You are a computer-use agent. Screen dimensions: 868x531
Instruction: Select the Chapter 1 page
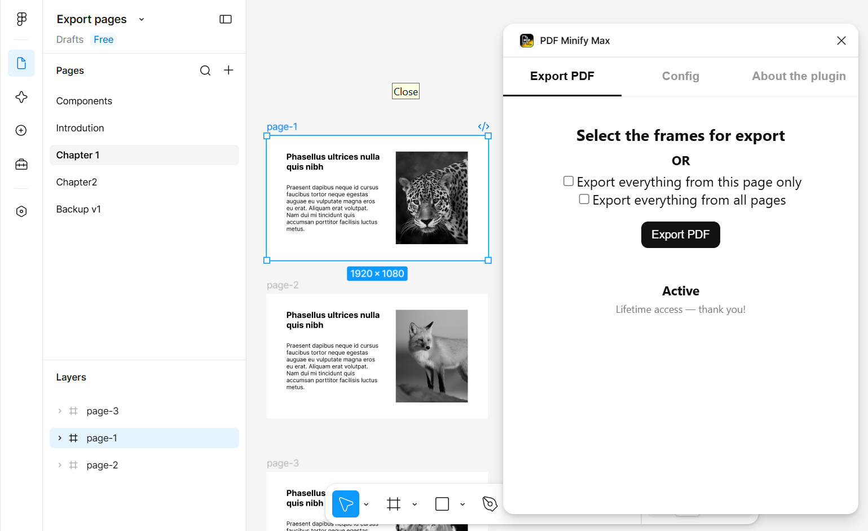[144, 155]
